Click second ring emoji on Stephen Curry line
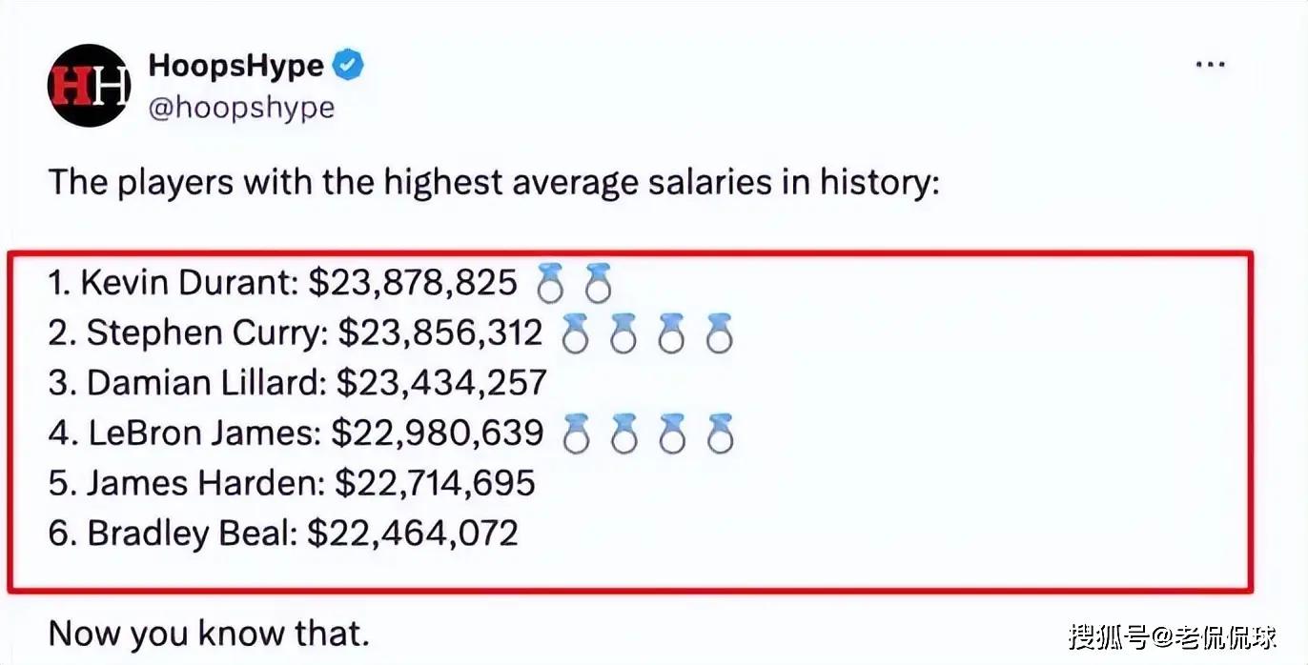 (x=623, y=333)
